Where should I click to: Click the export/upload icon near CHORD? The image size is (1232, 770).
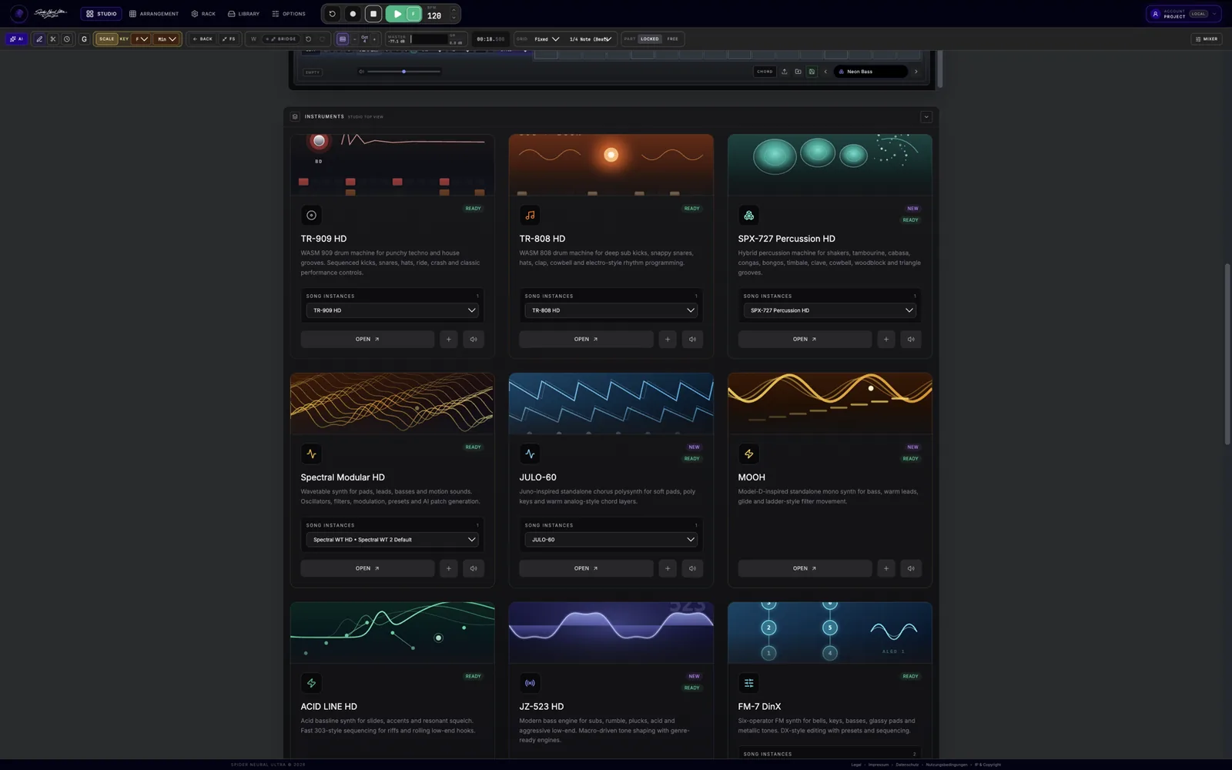(785, 72)
